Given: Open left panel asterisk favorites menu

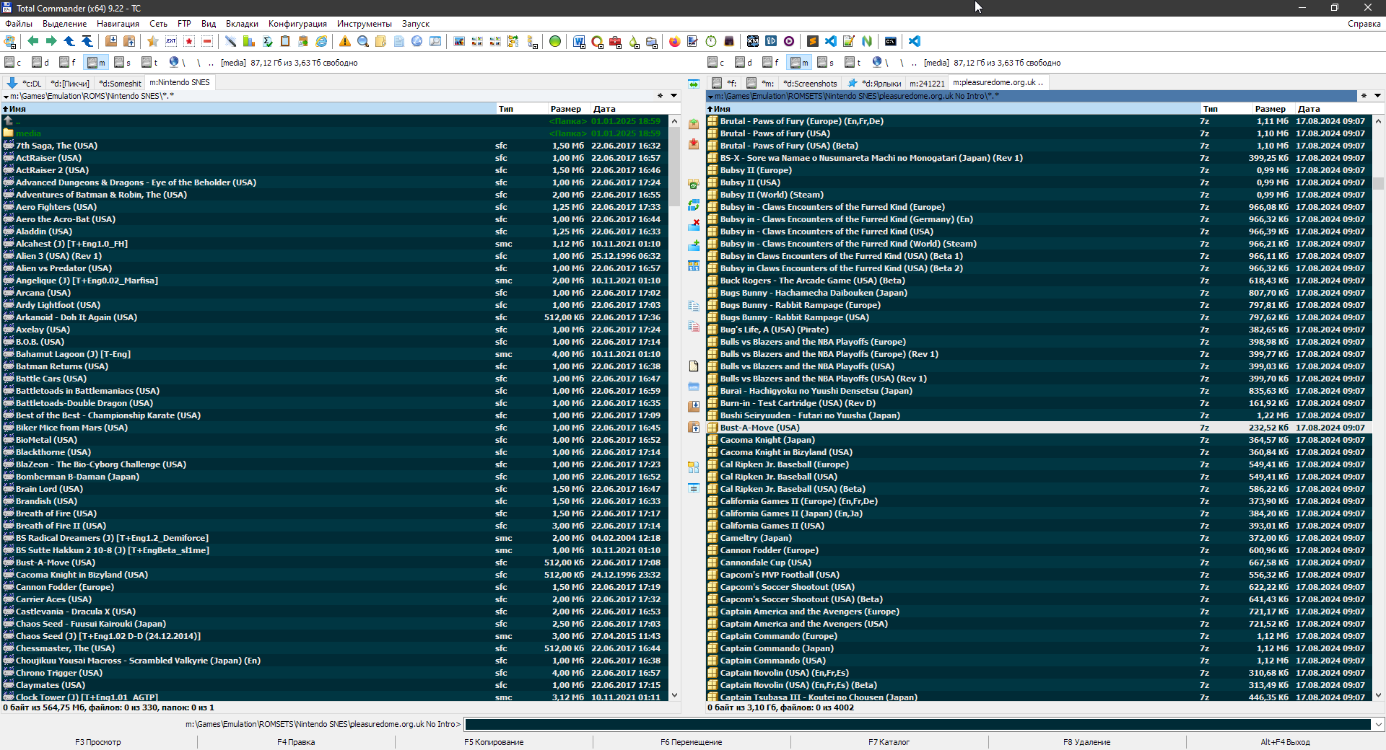Looking at the screenshot, I should 660,96.
